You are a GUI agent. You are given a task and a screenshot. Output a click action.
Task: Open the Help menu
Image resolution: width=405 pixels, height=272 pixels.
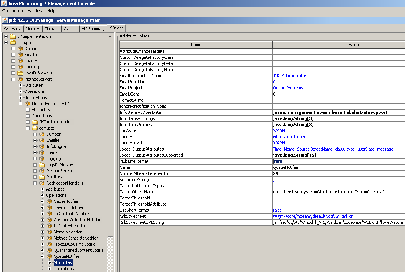pos(51,11)
